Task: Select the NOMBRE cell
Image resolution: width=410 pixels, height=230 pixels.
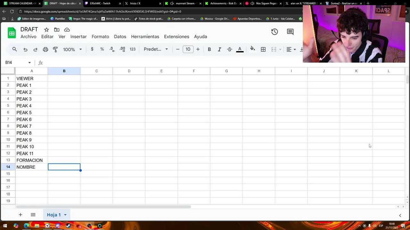Action: (32, 167)
